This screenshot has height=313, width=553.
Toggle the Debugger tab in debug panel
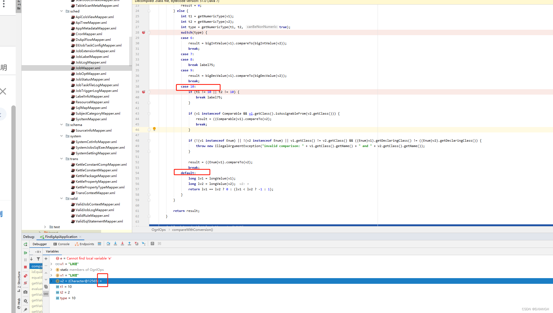[x=39, y=244]
